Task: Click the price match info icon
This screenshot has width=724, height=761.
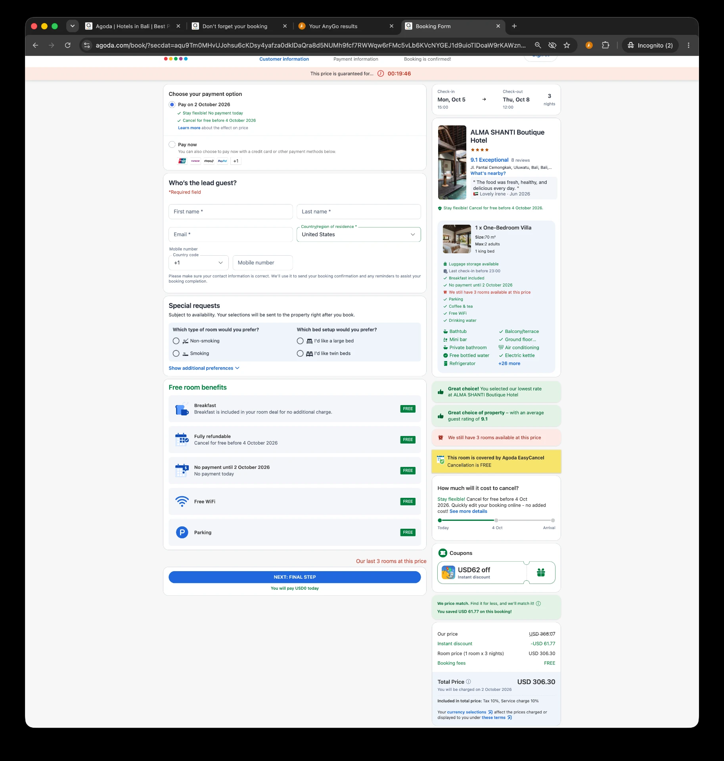Action: coord(538,604)
